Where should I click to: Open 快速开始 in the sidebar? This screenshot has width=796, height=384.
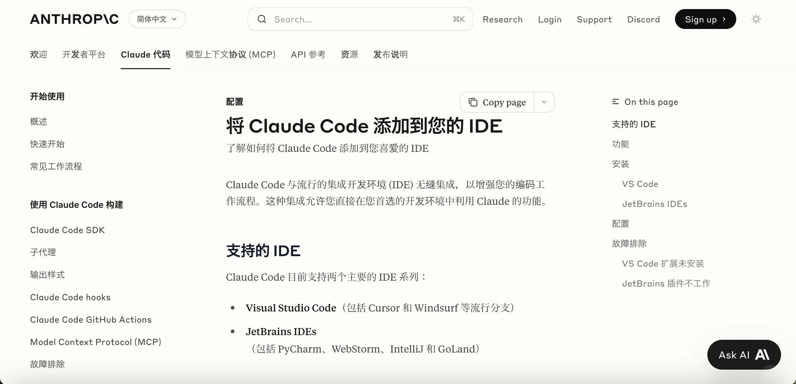point(47,144)
